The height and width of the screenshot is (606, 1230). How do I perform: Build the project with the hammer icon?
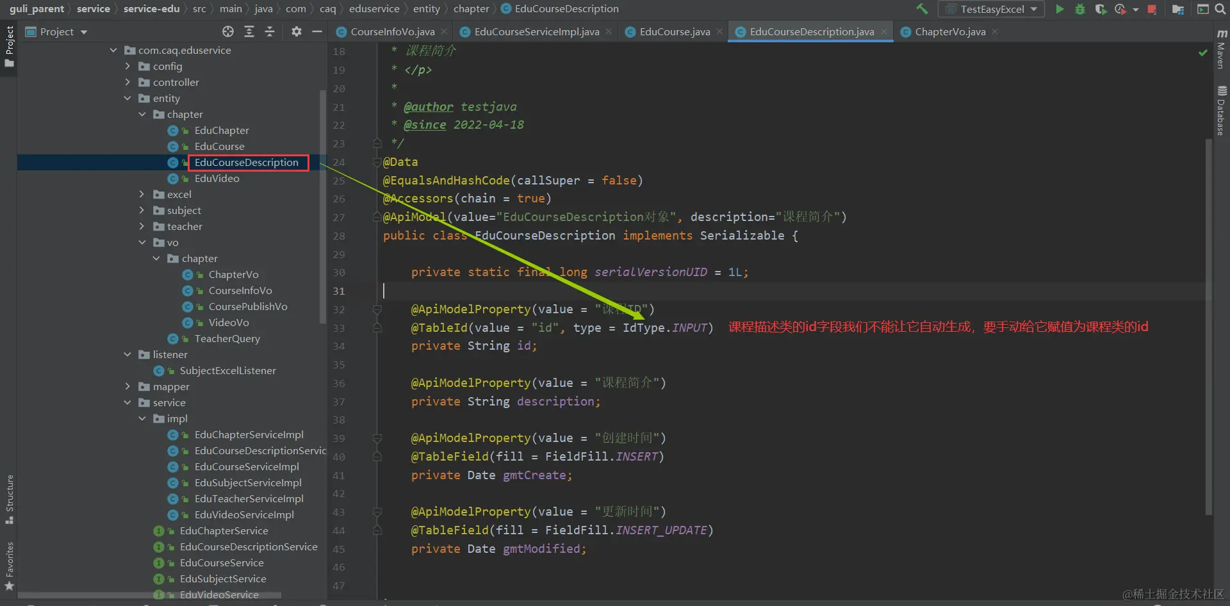[922, 9]
